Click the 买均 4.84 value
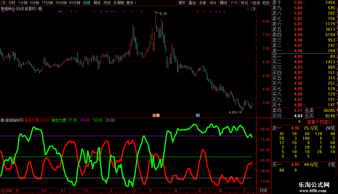Screen dimensions: 338x194 298,116
